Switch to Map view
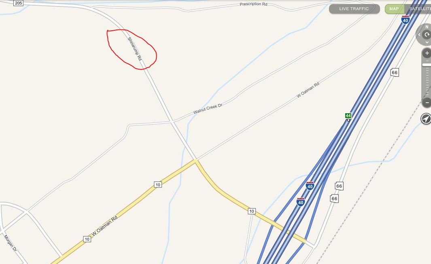The image size is (431, 264). tap(394, 9)
